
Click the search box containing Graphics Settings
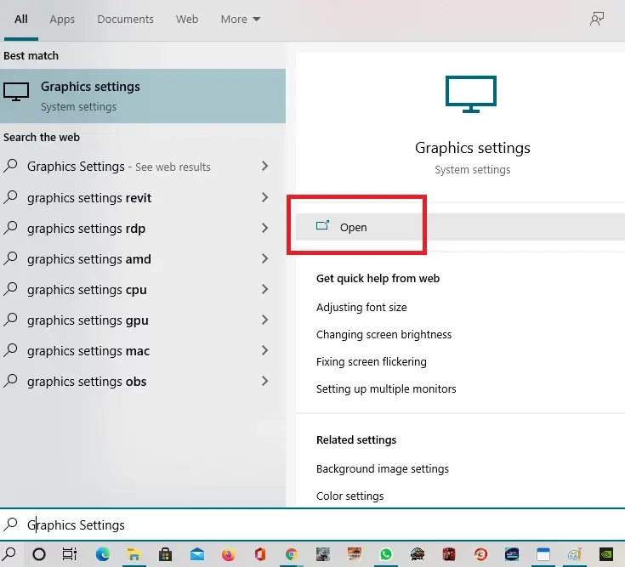(313, 524)
